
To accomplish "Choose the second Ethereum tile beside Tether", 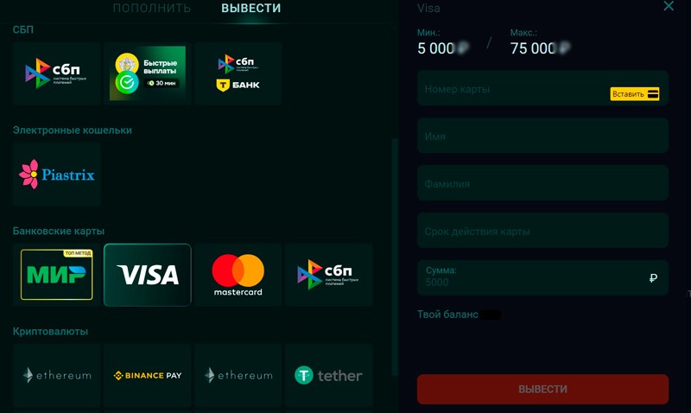I will [238, 375].
